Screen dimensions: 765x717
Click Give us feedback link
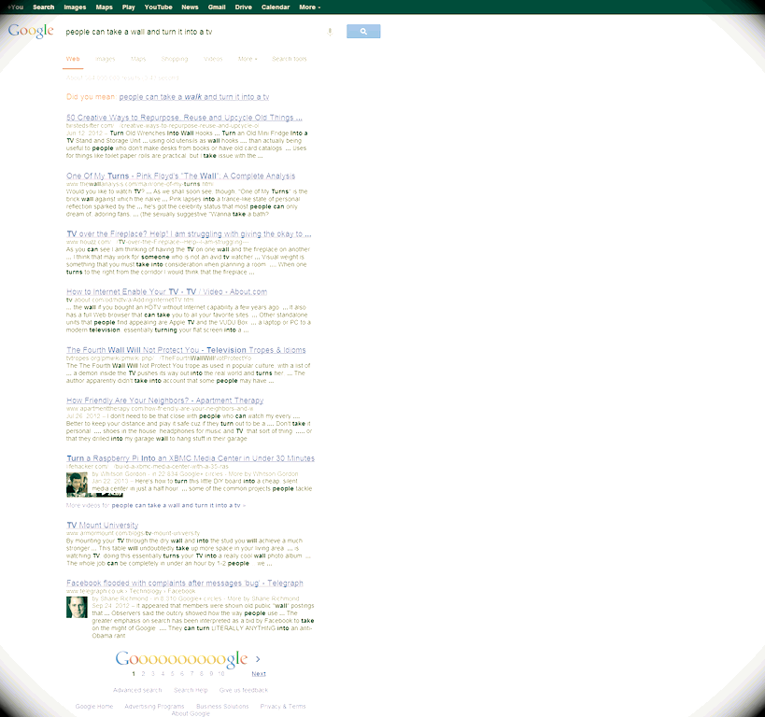click(x=244, y=690)
